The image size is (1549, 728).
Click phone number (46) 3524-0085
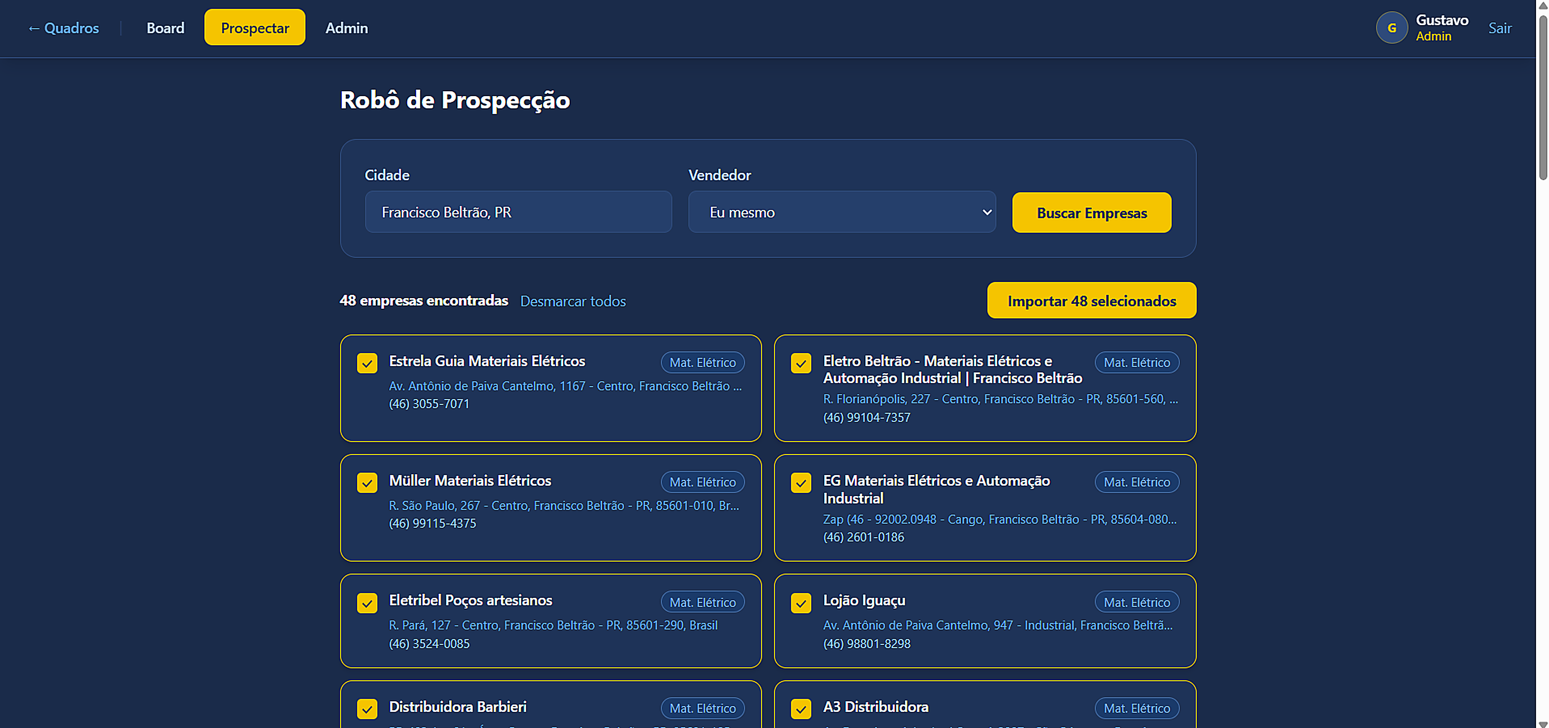429,644
